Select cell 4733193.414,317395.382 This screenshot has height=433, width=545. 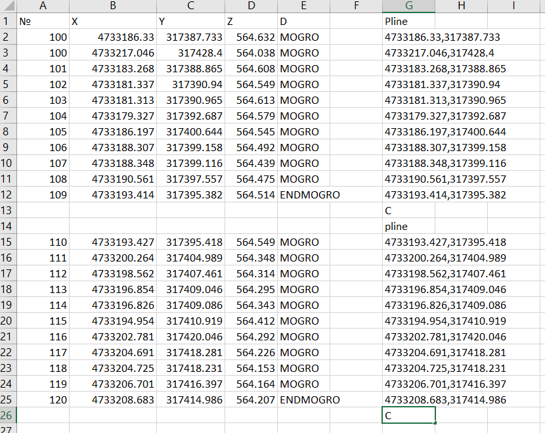tap(445, 194)
